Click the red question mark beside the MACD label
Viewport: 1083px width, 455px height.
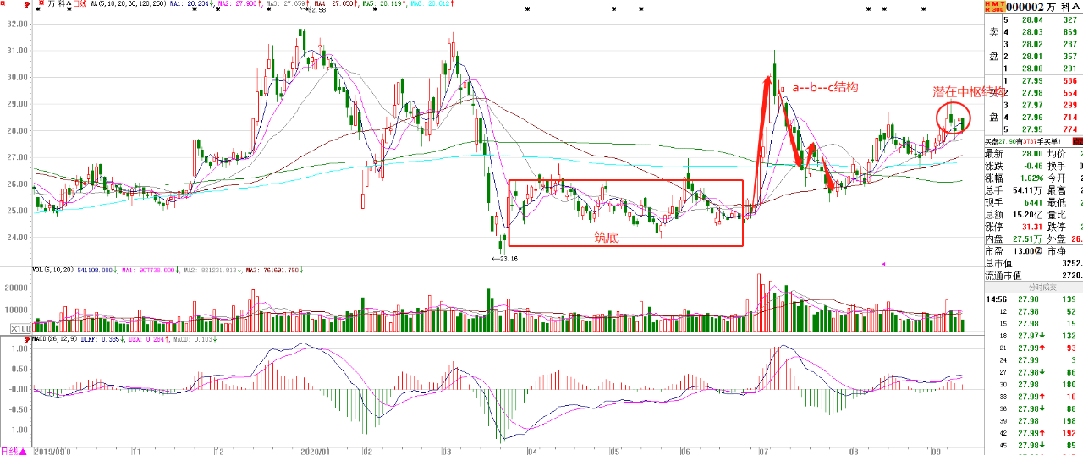(27, 339)
